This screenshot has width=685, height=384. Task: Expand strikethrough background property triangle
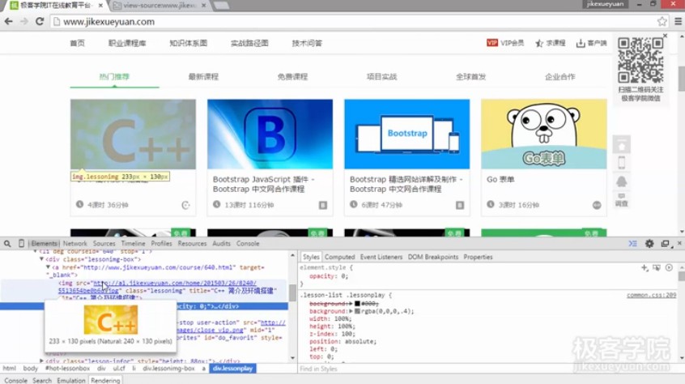[351, 303]
